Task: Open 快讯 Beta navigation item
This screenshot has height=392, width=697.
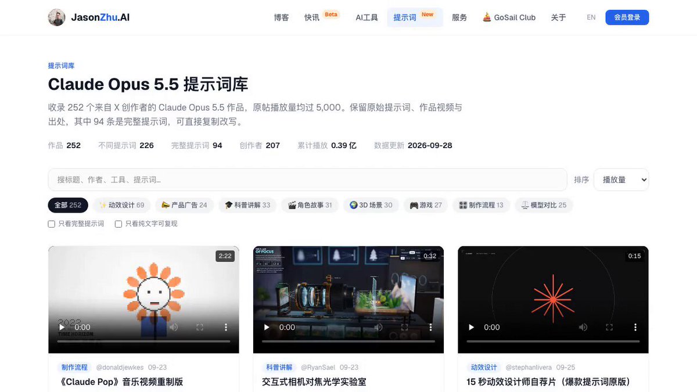Action: coord(322,17)
